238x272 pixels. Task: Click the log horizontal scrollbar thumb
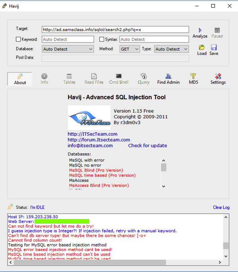90,262
